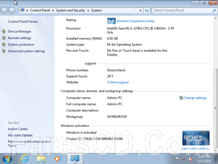The height and width of the screenshot is (164, 218).
Task: Restore down the System window
Action: [x=204, y=3]
